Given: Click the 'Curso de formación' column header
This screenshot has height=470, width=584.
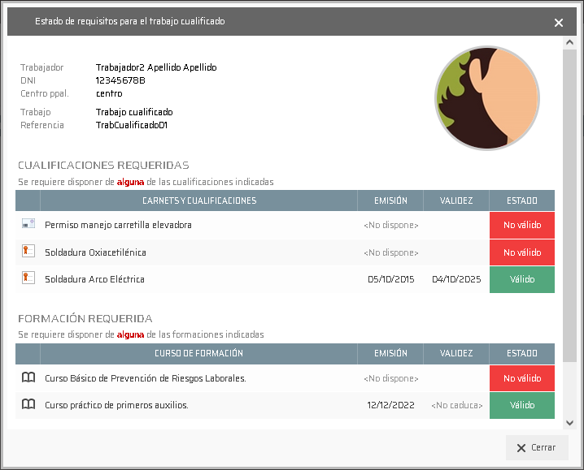Looking at the screenshot, I should tap(198, 353).
